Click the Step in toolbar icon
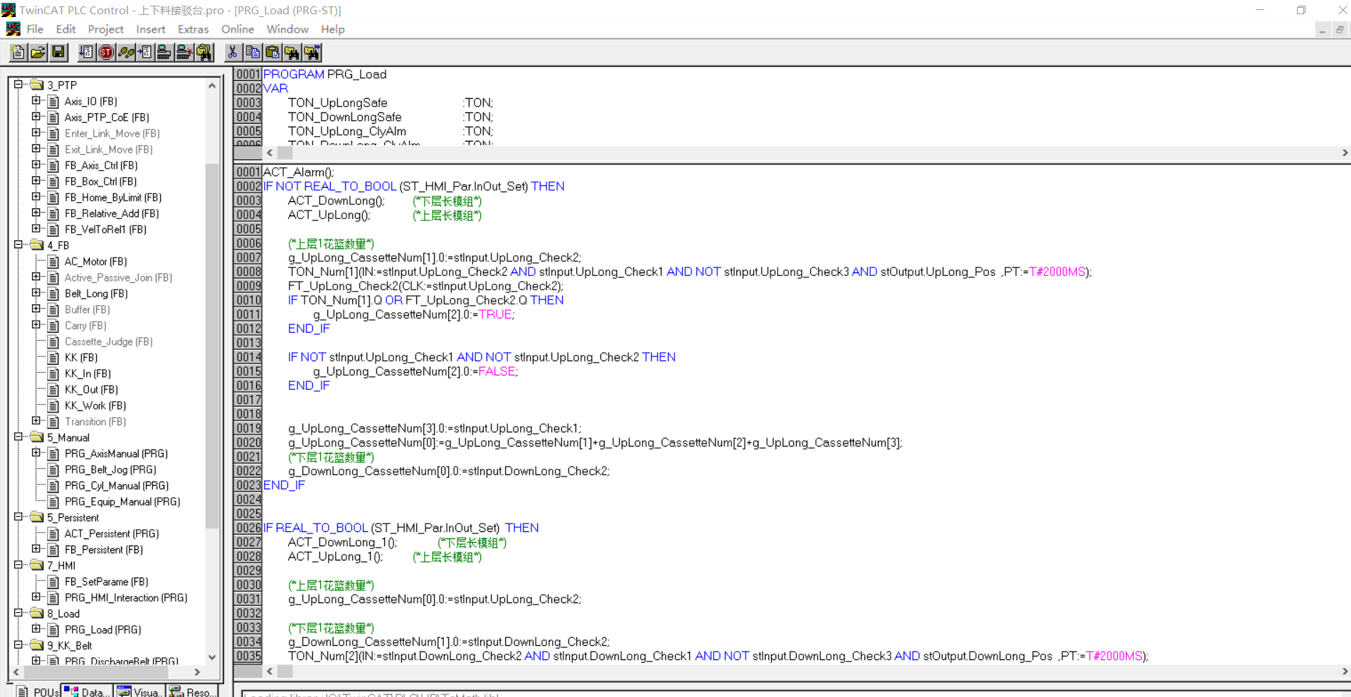 tap(145, 52)
